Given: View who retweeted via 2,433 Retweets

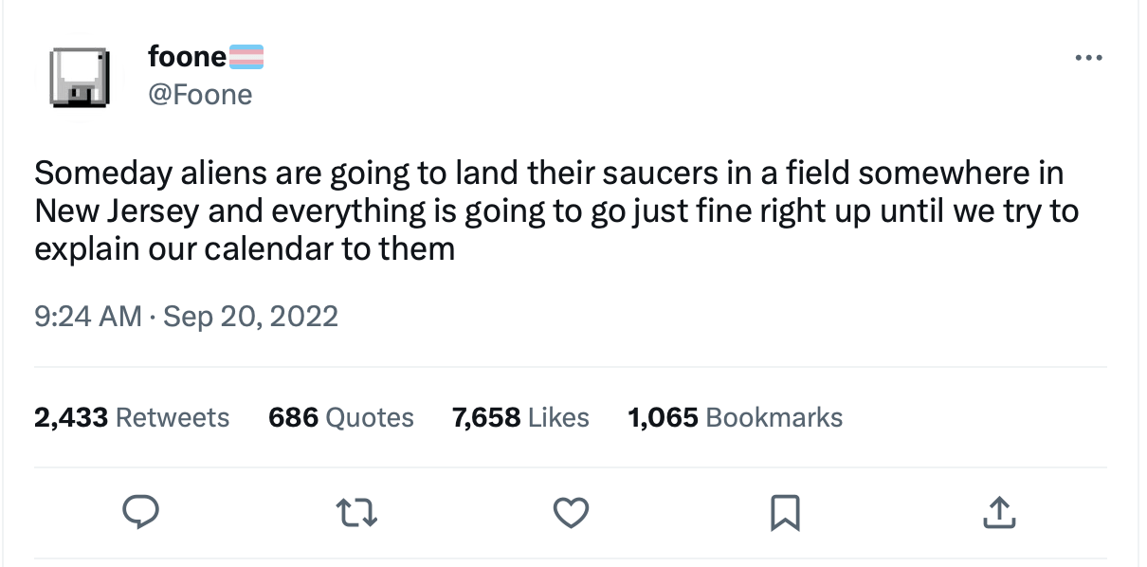Looking at the screenshot, I should (x=132, y=417).
